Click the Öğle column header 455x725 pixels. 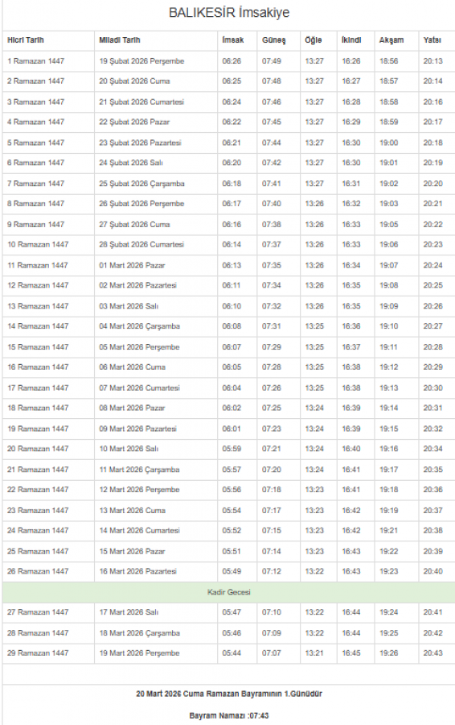click(x=314, y=40)
